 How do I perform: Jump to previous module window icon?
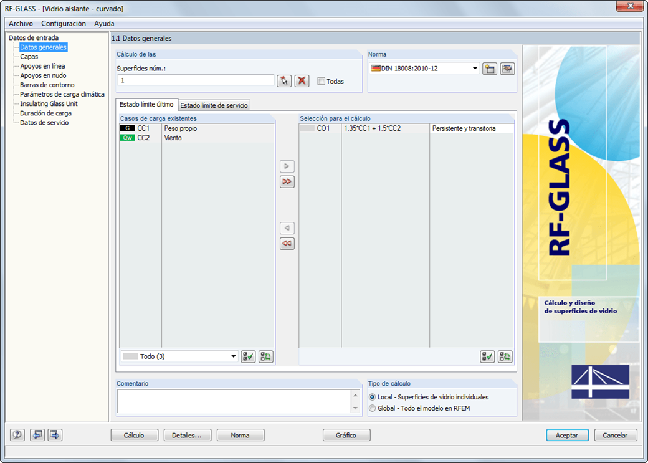point(37,435)
